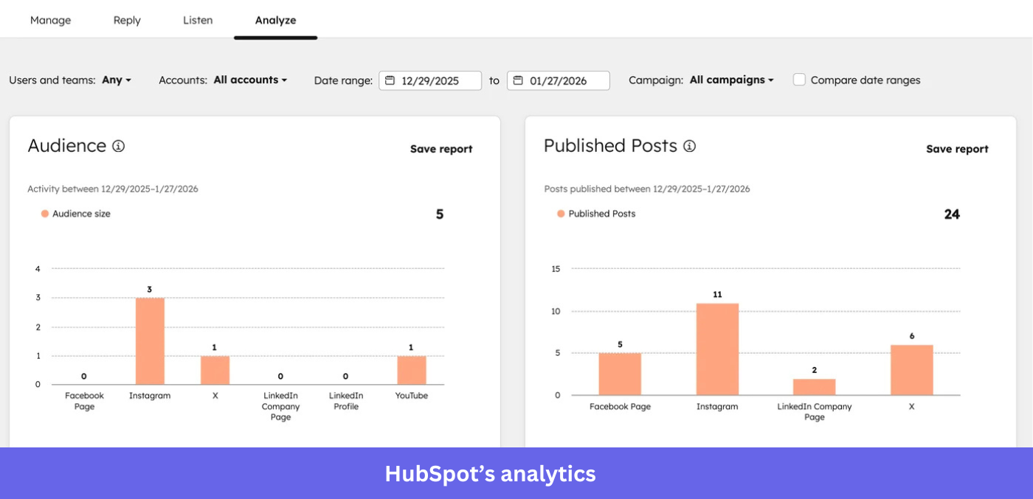Open the All accounts dropdown
This screenshot has height=499, width=1033.
click(x=250, y=80)
